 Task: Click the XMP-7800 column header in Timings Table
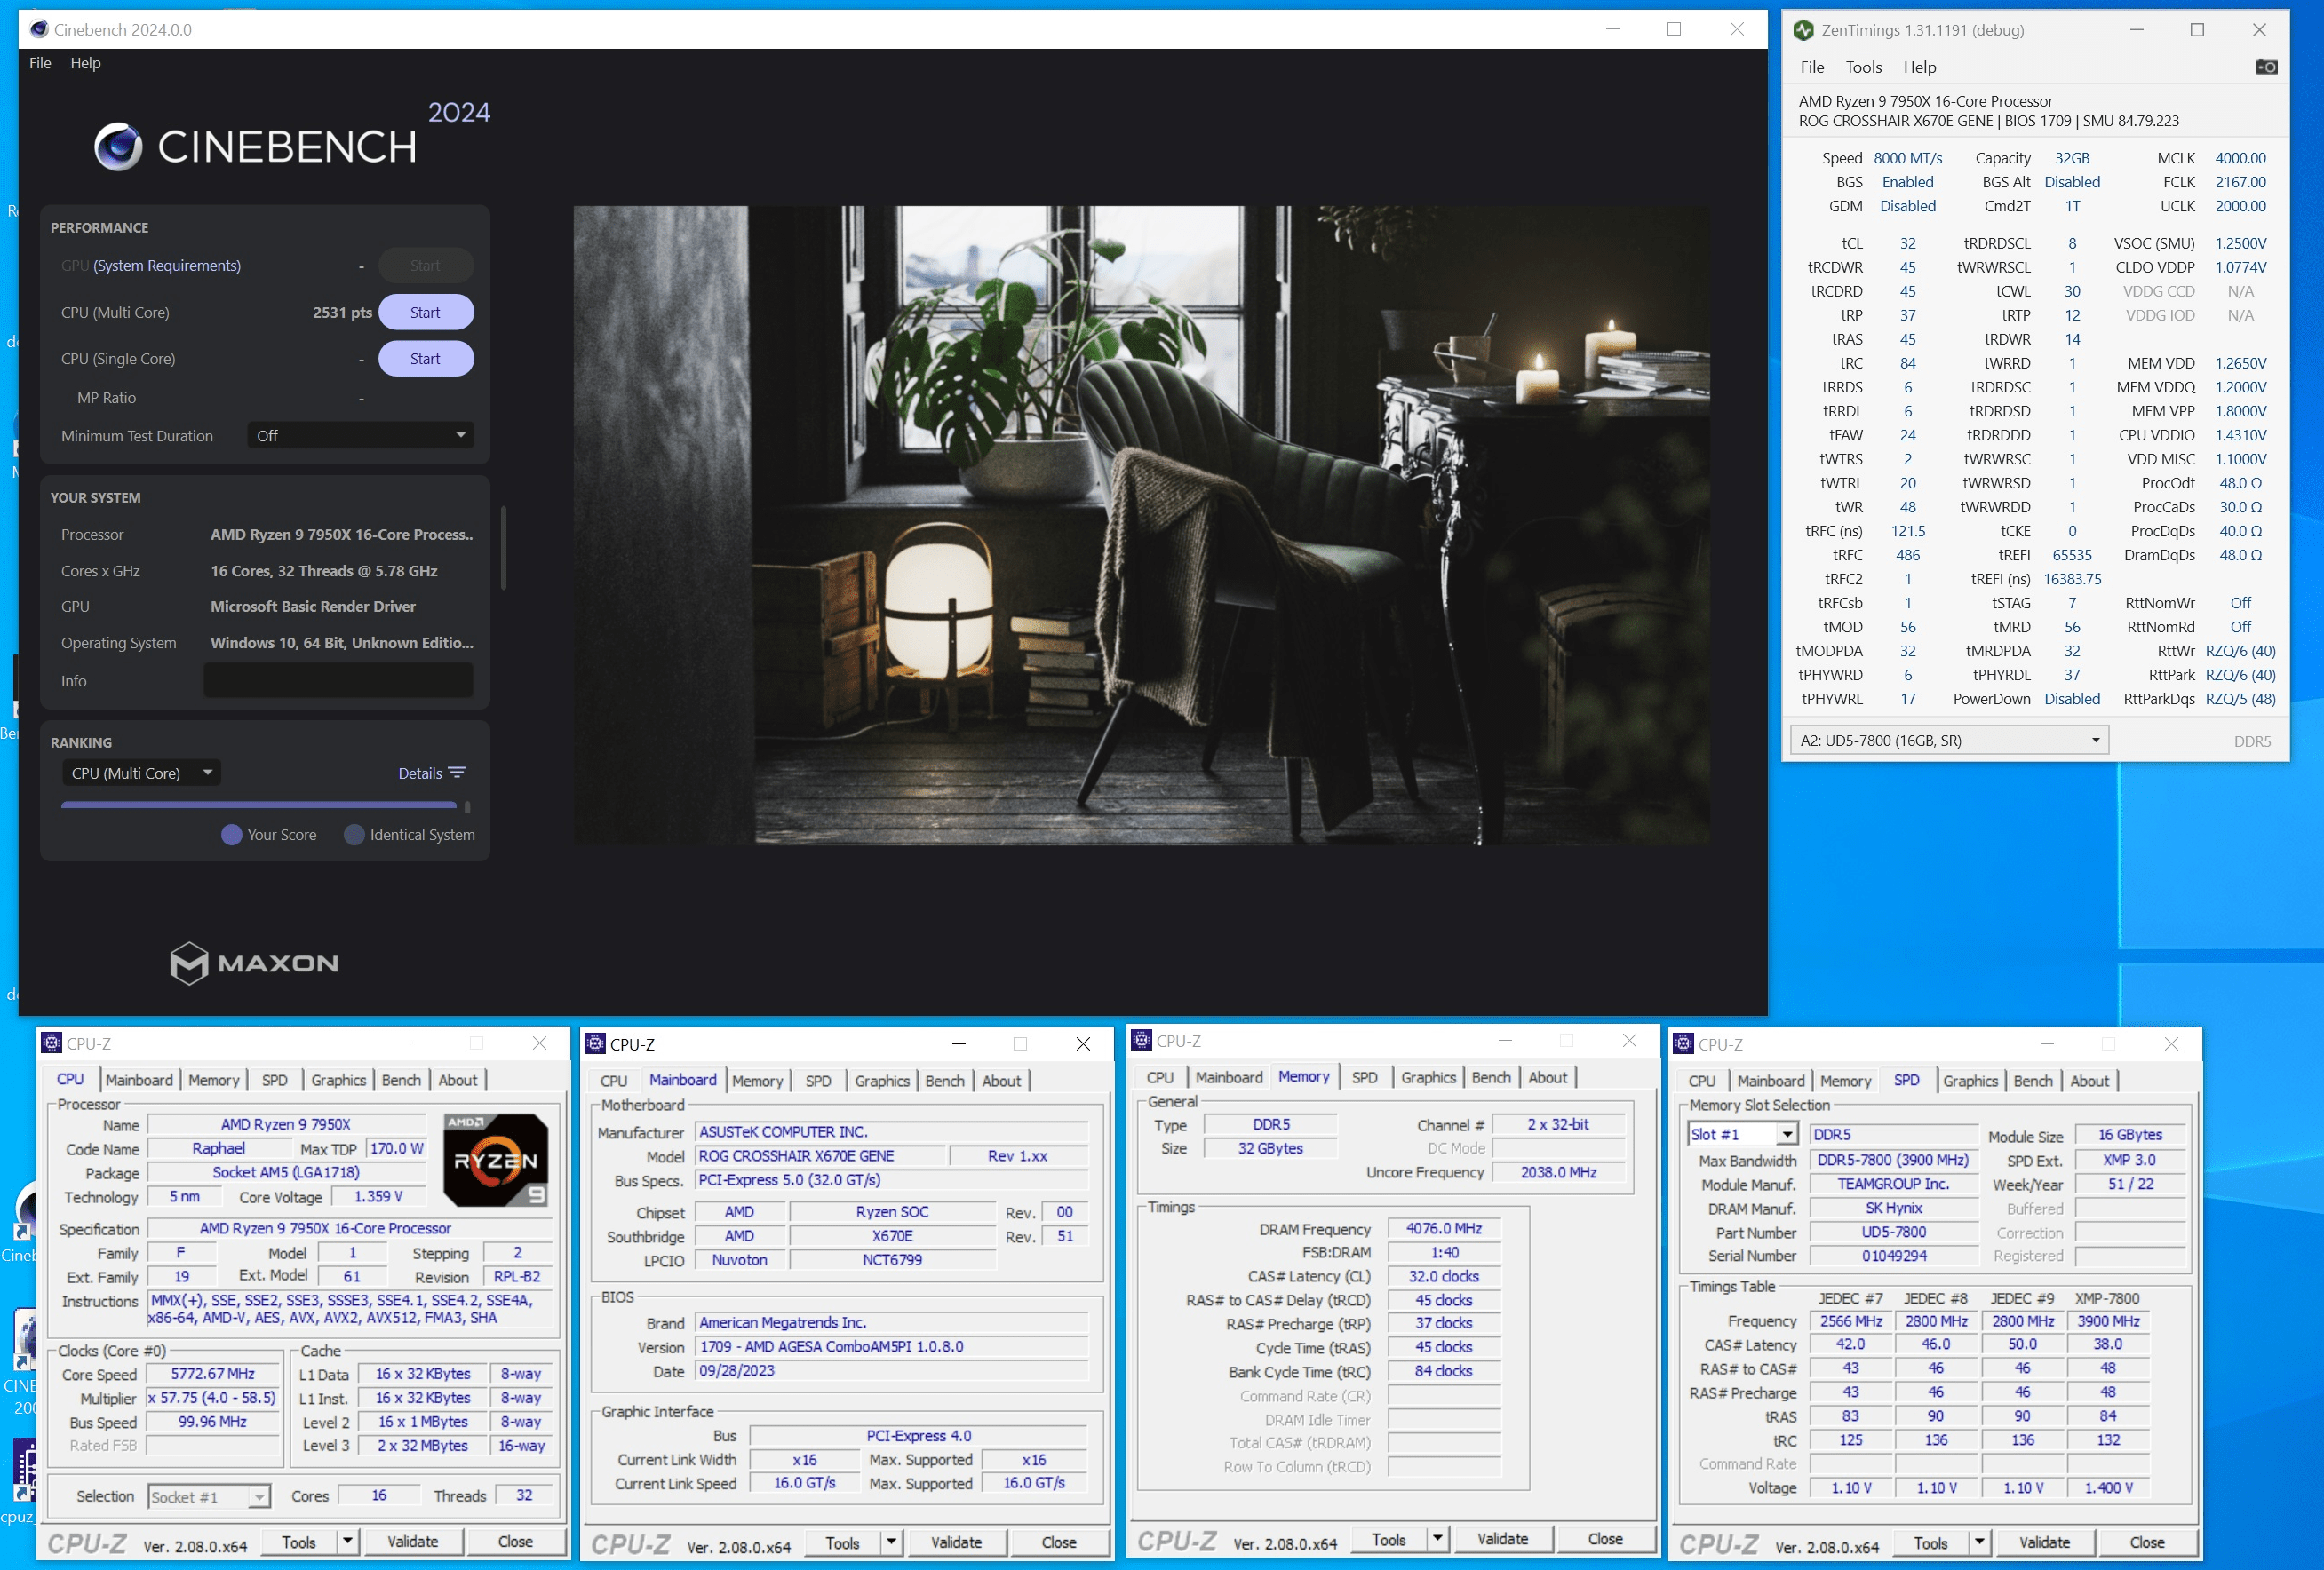pos(2107,1298)
